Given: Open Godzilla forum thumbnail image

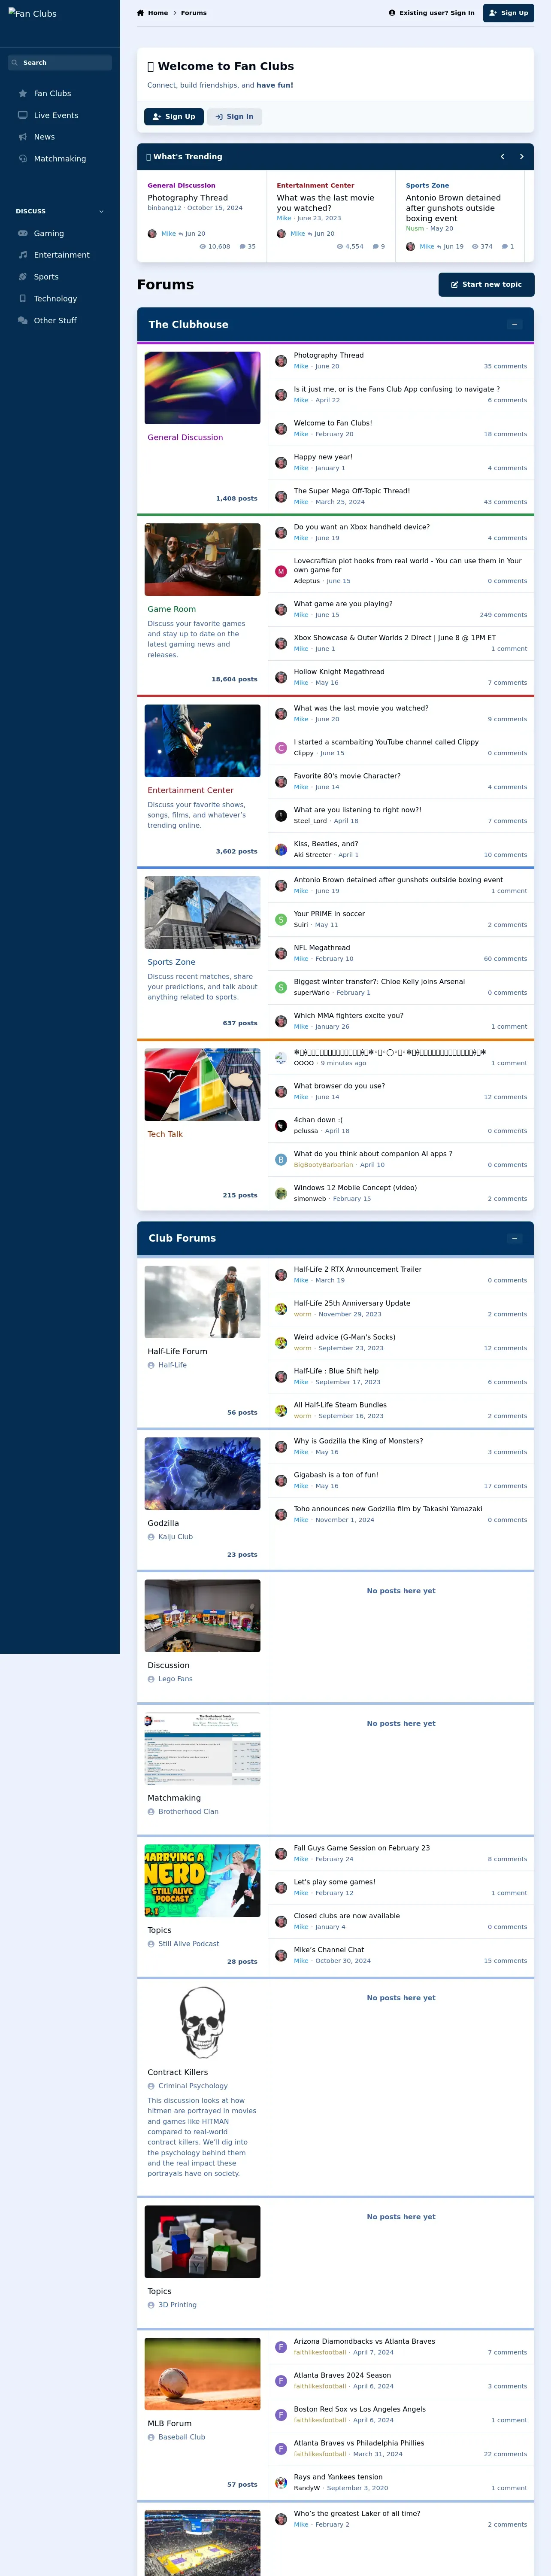Looking at the screenshot, I should click(202, 1474).
